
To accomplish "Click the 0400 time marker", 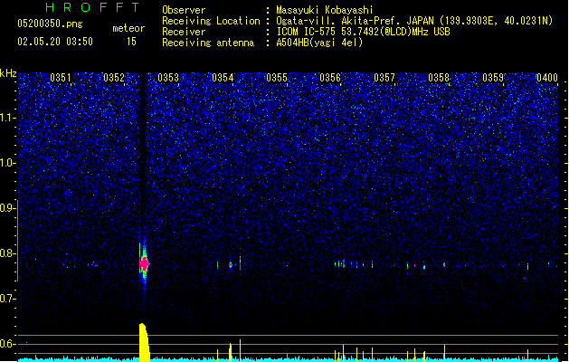I will 547,78.
